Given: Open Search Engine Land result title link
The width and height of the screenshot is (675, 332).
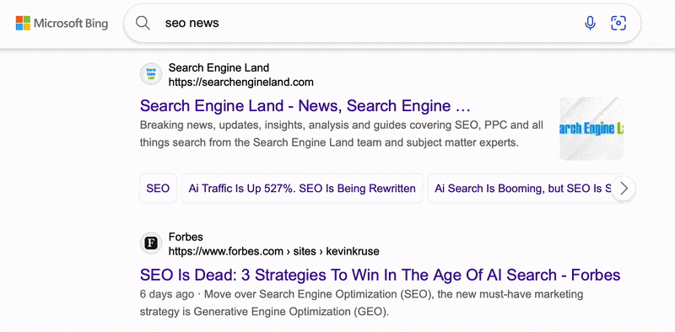Looking at the screenshot, I should pos(305,106).
